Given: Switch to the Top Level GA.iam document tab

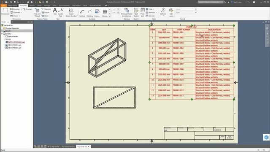Looking at the screenshot, I should coord(68,147).
